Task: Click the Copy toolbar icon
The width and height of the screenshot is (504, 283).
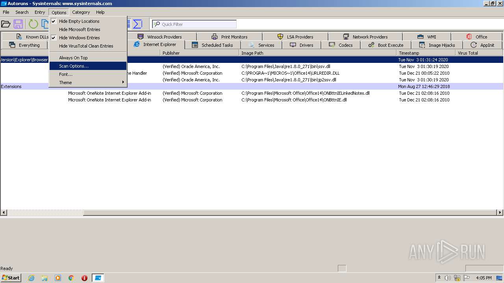Action: pyautogui.click(x=45, y=24)
